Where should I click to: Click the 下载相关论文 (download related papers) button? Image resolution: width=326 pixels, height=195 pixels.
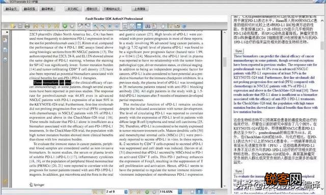[x=112, y=9]
